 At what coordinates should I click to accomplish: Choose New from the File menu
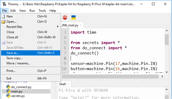30,16
